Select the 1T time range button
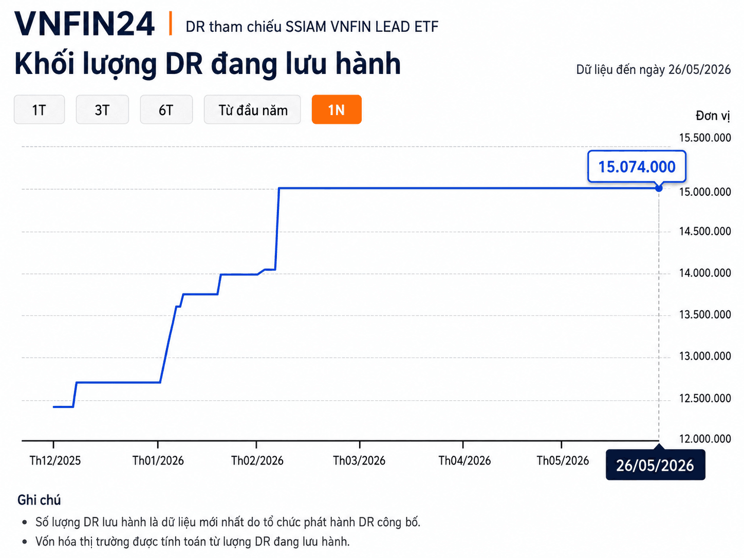Image resolution: width=744 pixels, height=558 pixels. click(x=39, y=109)
